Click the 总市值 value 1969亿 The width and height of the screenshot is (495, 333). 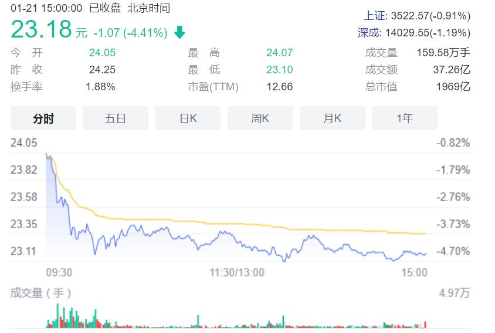[453, 87]
